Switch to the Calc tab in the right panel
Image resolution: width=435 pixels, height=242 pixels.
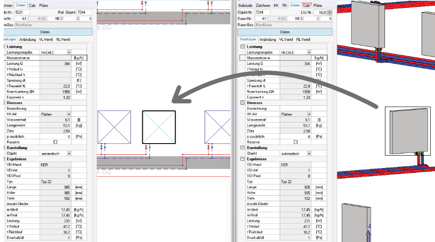click(307, 5)
